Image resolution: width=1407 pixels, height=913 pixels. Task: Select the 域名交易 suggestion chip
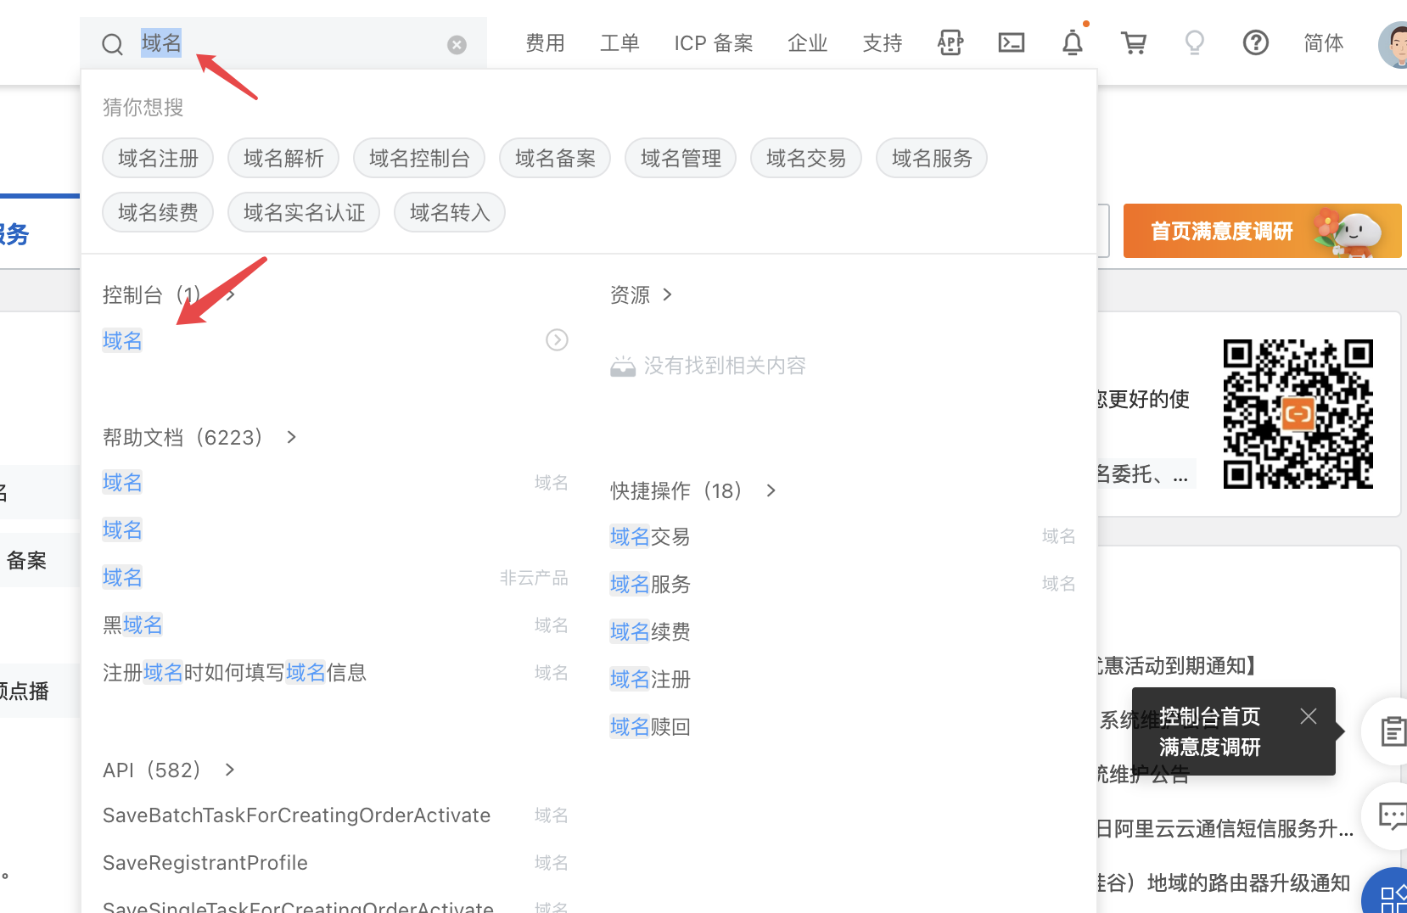click(806, 159)
